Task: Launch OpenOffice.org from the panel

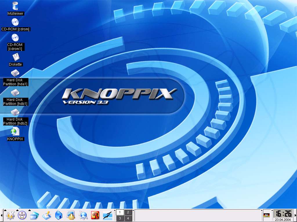Action: coord(107,215)
